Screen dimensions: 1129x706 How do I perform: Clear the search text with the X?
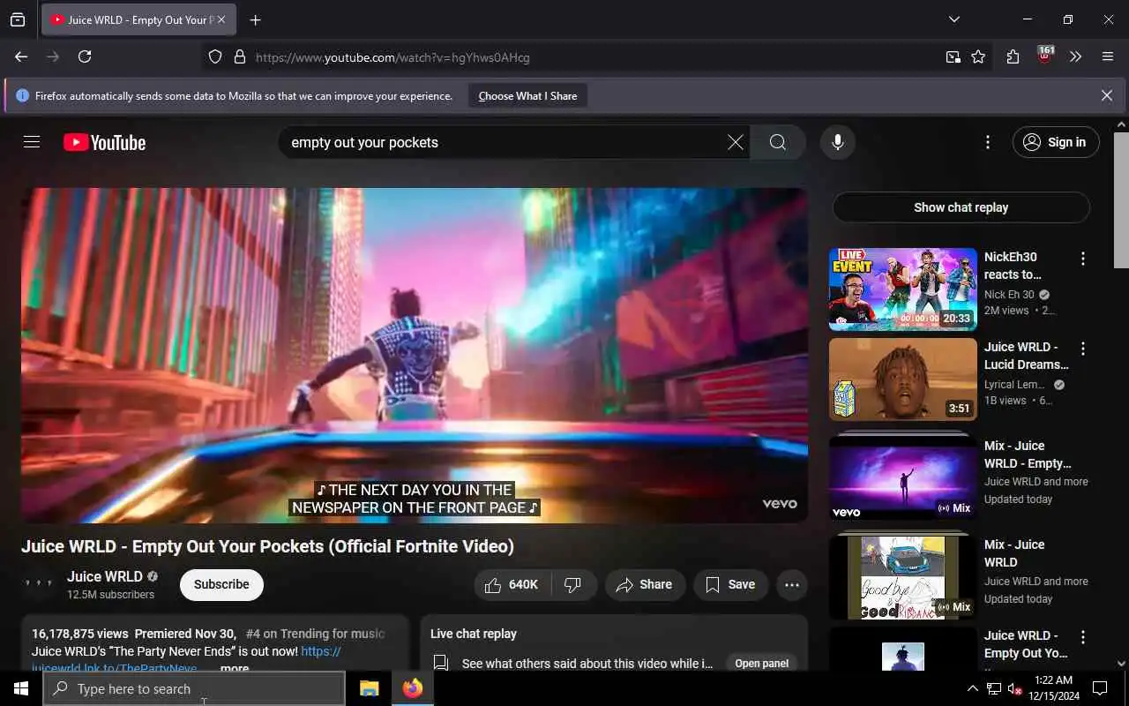coord(735,142)
